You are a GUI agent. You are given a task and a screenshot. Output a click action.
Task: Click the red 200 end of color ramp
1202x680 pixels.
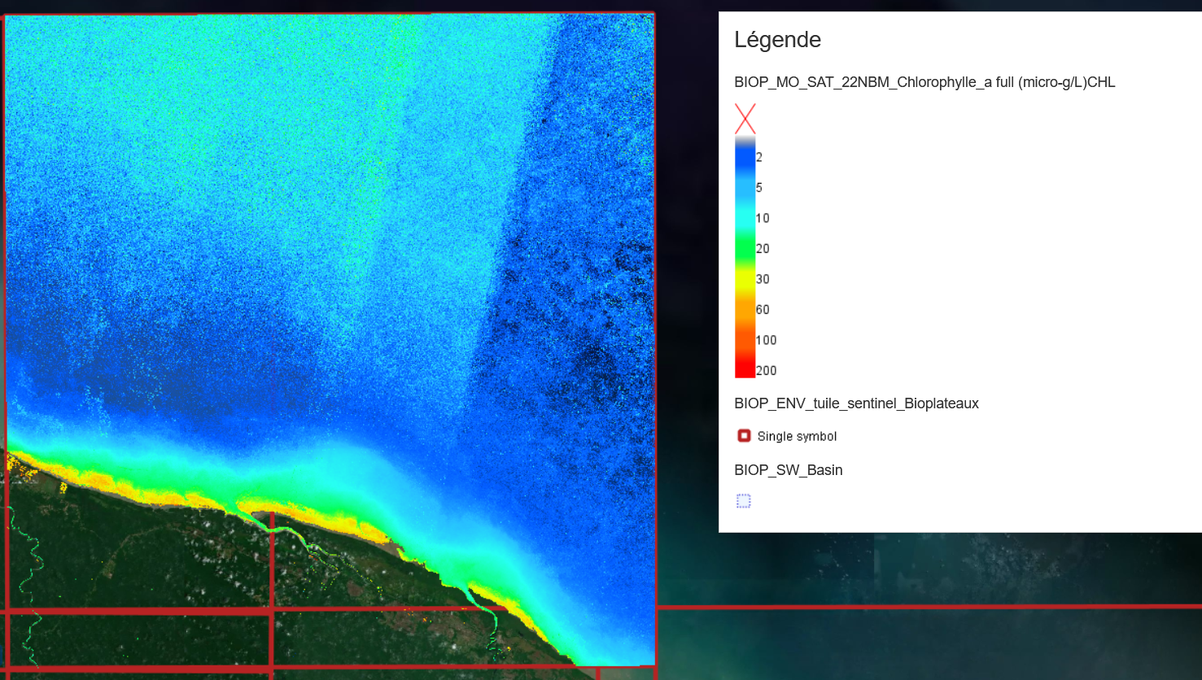[x=745, y=370]
